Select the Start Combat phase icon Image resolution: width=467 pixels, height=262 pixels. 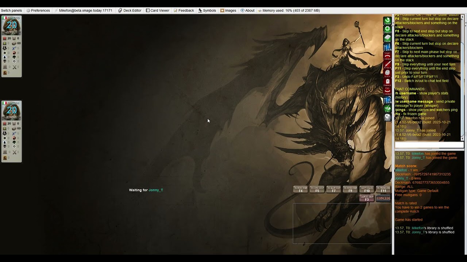(x=387, y=56)
